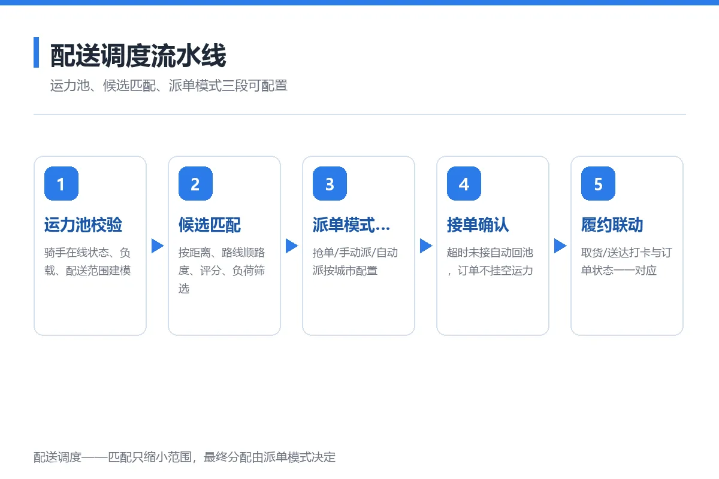
Task: Click the number 5 badge on 履约联动 card
Action: click(x=598, y=184)
